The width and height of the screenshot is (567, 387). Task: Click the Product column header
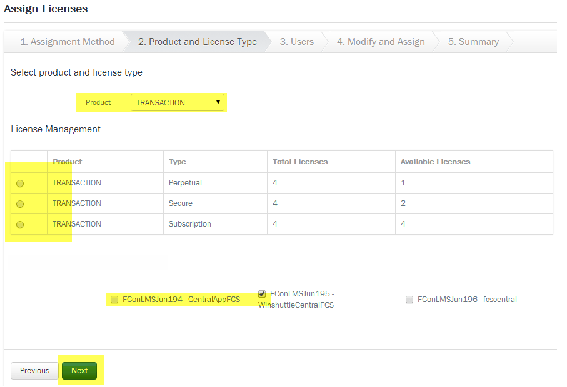click(67, 161)
